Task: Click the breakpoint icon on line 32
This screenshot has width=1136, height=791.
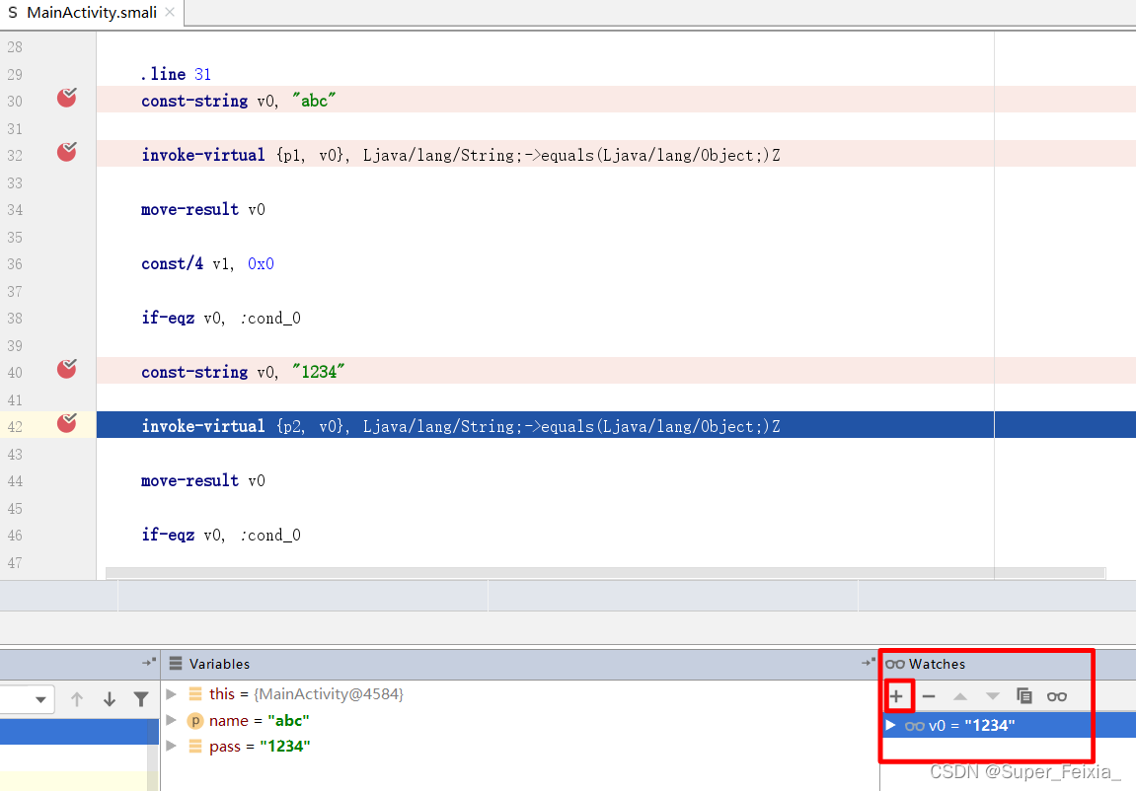Action: 66,152
